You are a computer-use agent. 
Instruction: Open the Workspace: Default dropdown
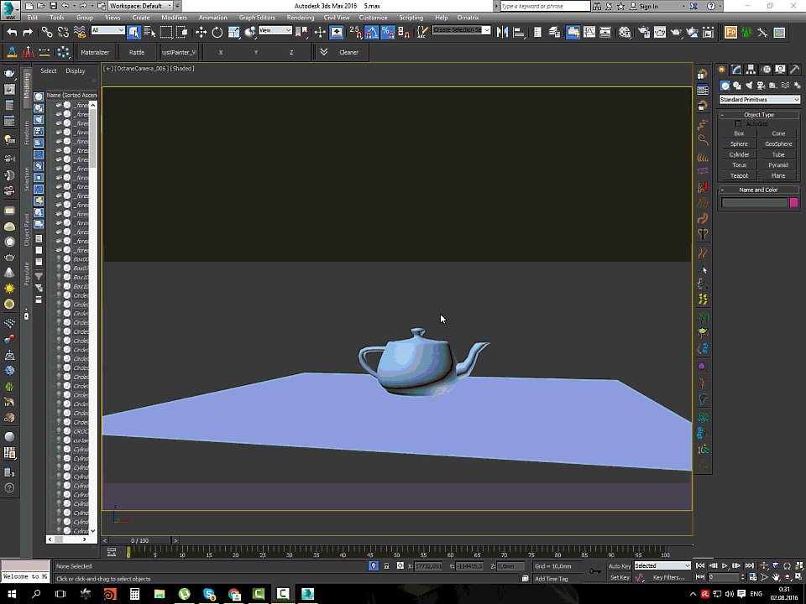(139, 6)
